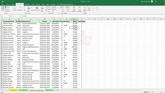Click Tell me what you want to do
The width and height of the screenshot is (165, 93).
(x=66, y=4)
